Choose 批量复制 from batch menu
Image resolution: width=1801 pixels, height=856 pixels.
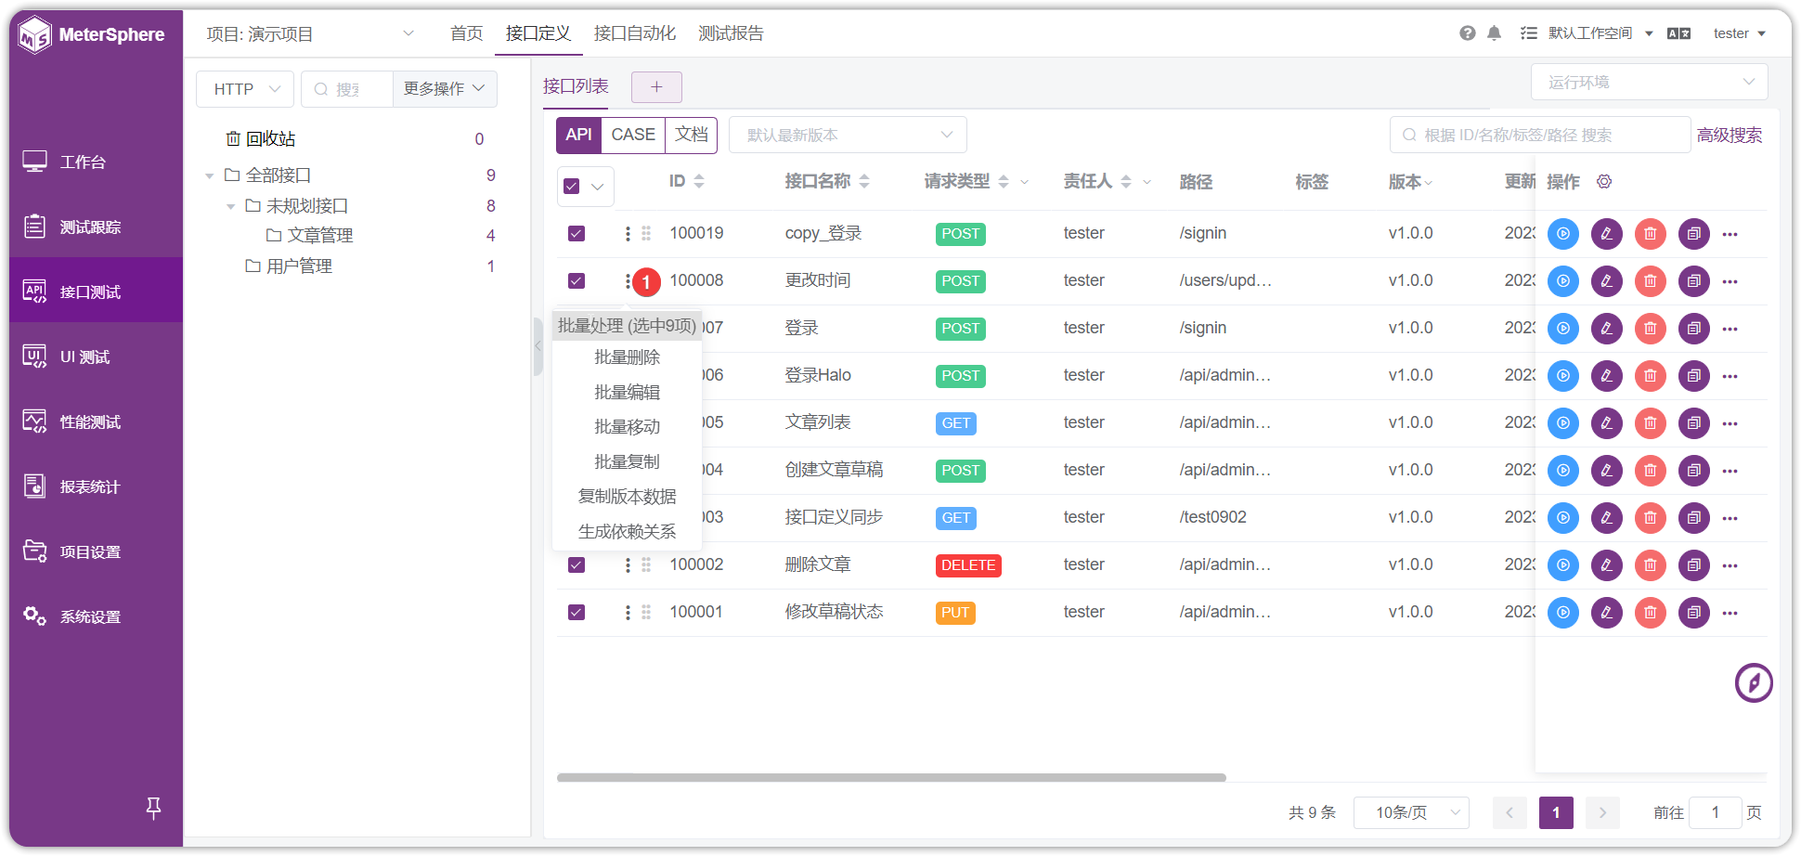point(628,462)
